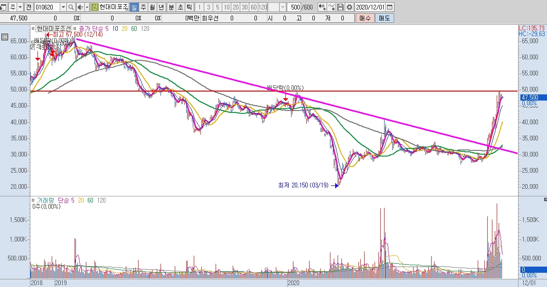Open the calendar date picker icon
The image size is (547, 287).
tap(390, 7)
